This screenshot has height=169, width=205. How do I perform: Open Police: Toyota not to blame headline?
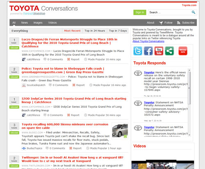click(63, 70)
